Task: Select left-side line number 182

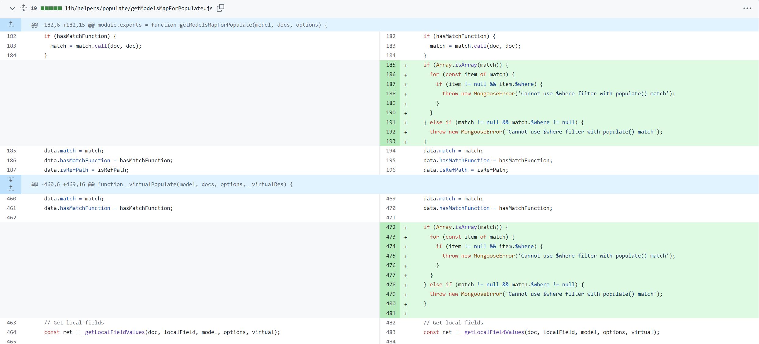Action: point(11,36)
